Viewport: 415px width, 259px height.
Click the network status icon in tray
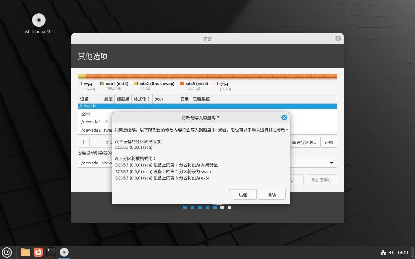[x=383, y=253]
